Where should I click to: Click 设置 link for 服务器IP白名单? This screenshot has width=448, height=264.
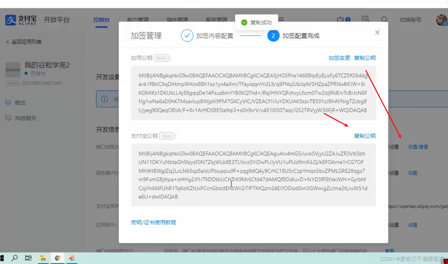413,173
